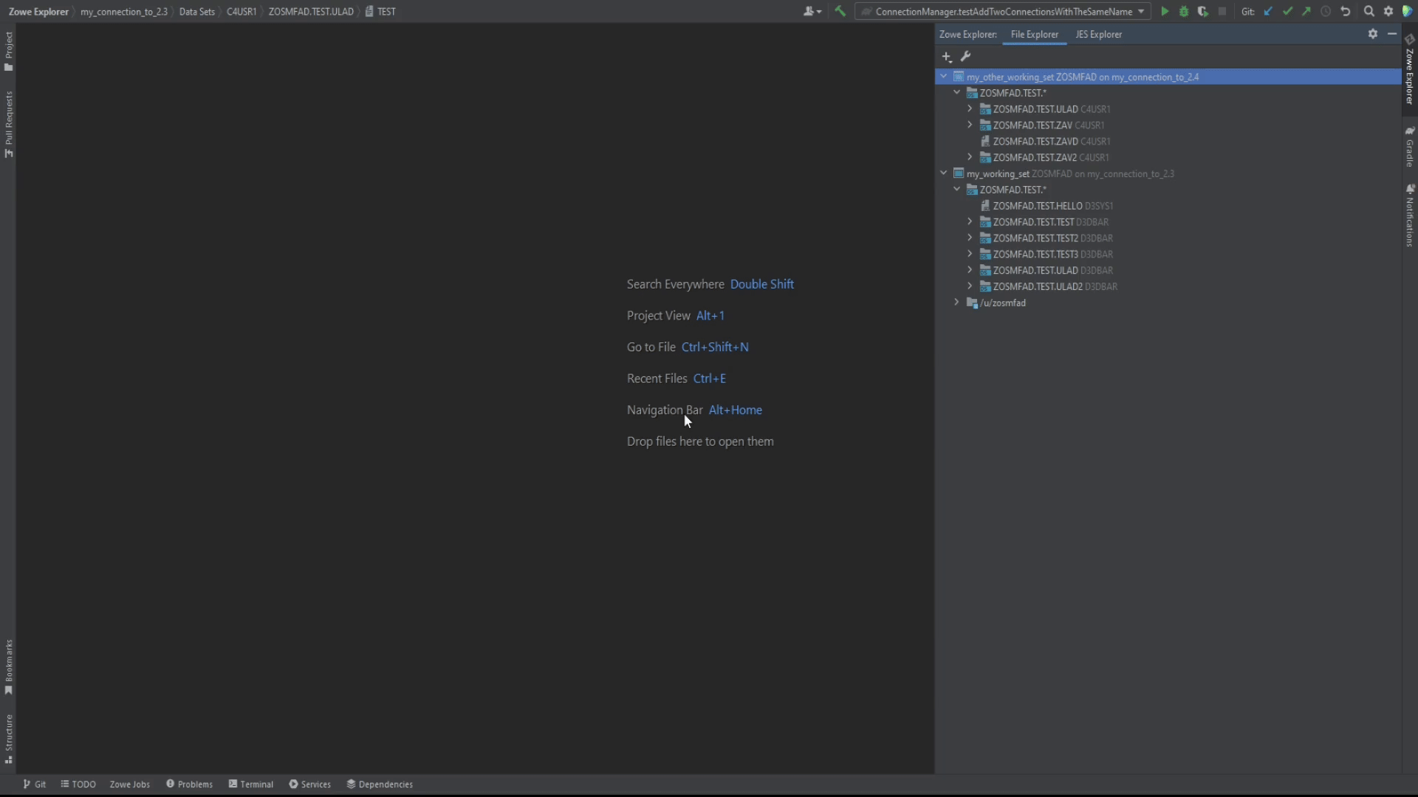
Task: Toggle the Project tool window stripe button
Action: (8, 51)
